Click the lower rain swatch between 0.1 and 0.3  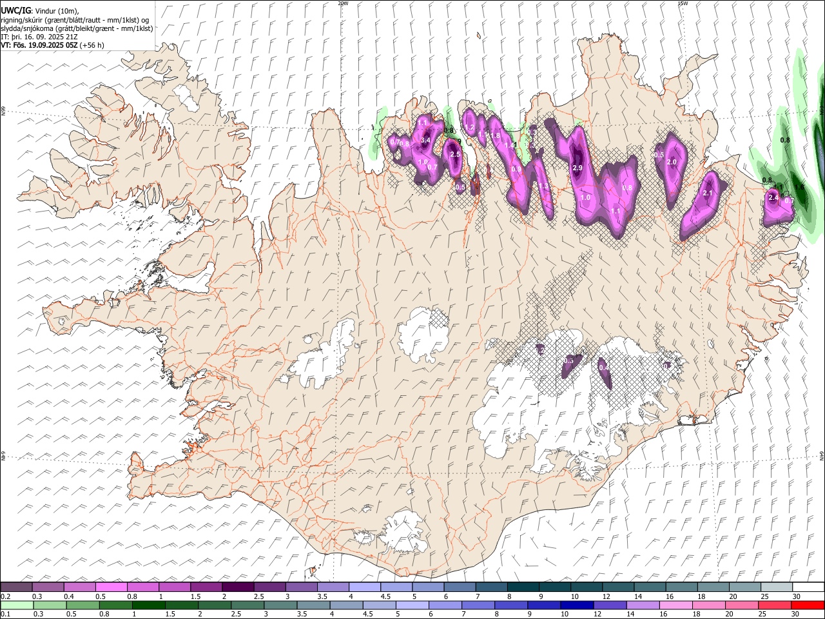[x=17, y=605]
